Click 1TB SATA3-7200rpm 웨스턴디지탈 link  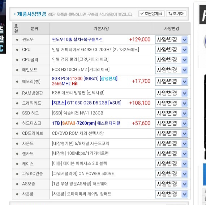[x=86, y=123]
